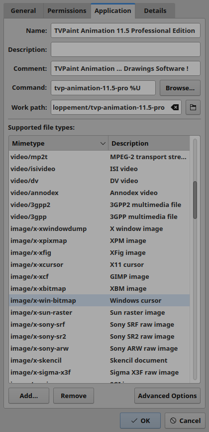Select the video/isivideo row
The width and height of the screenshot is (209, 432).
(x=100, y=169)
